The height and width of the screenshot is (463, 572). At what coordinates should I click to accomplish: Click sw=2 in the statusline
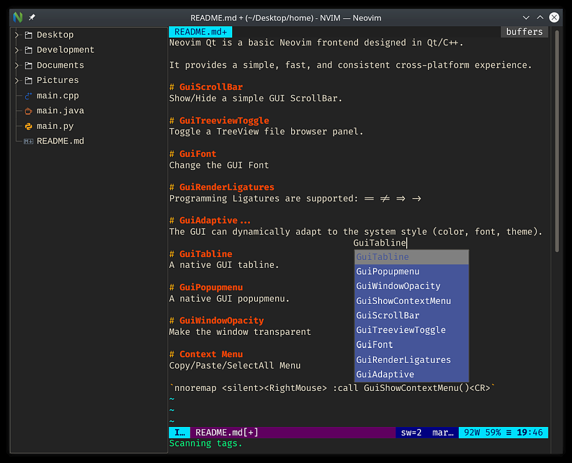[411, 433]
